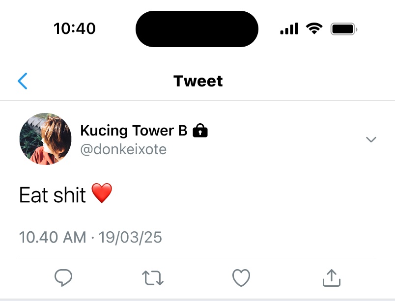Expand the tweet options chevron

371,139
